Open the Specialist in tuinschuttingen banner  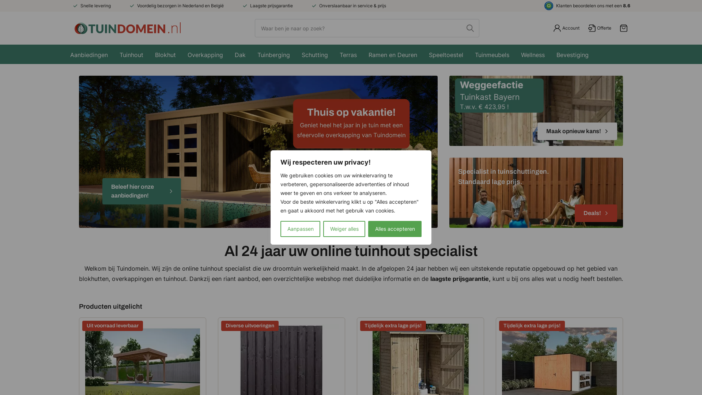coord(536,193)
